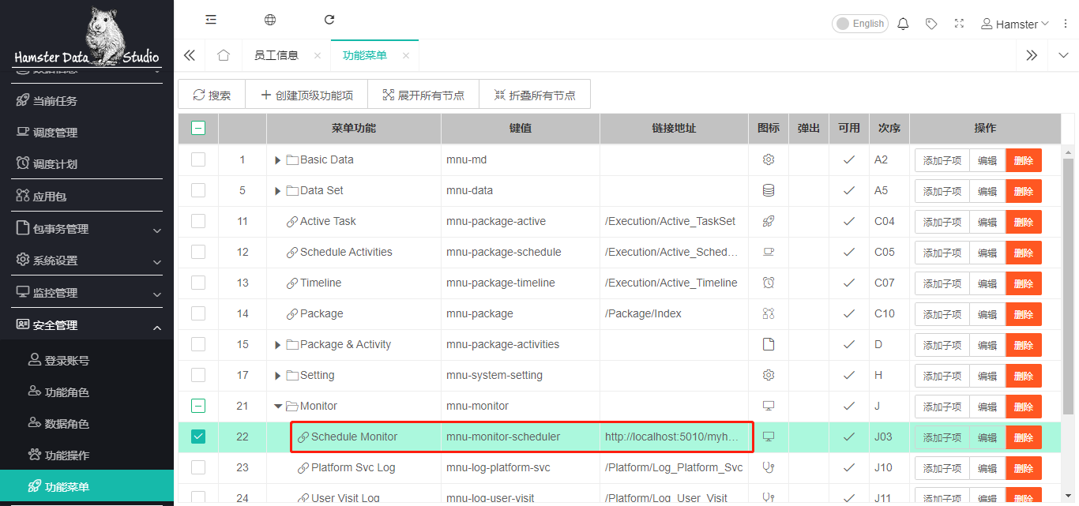1079x506 pixels.
Task: Expand the Basic Data tree node
Action: click(277, 160)
